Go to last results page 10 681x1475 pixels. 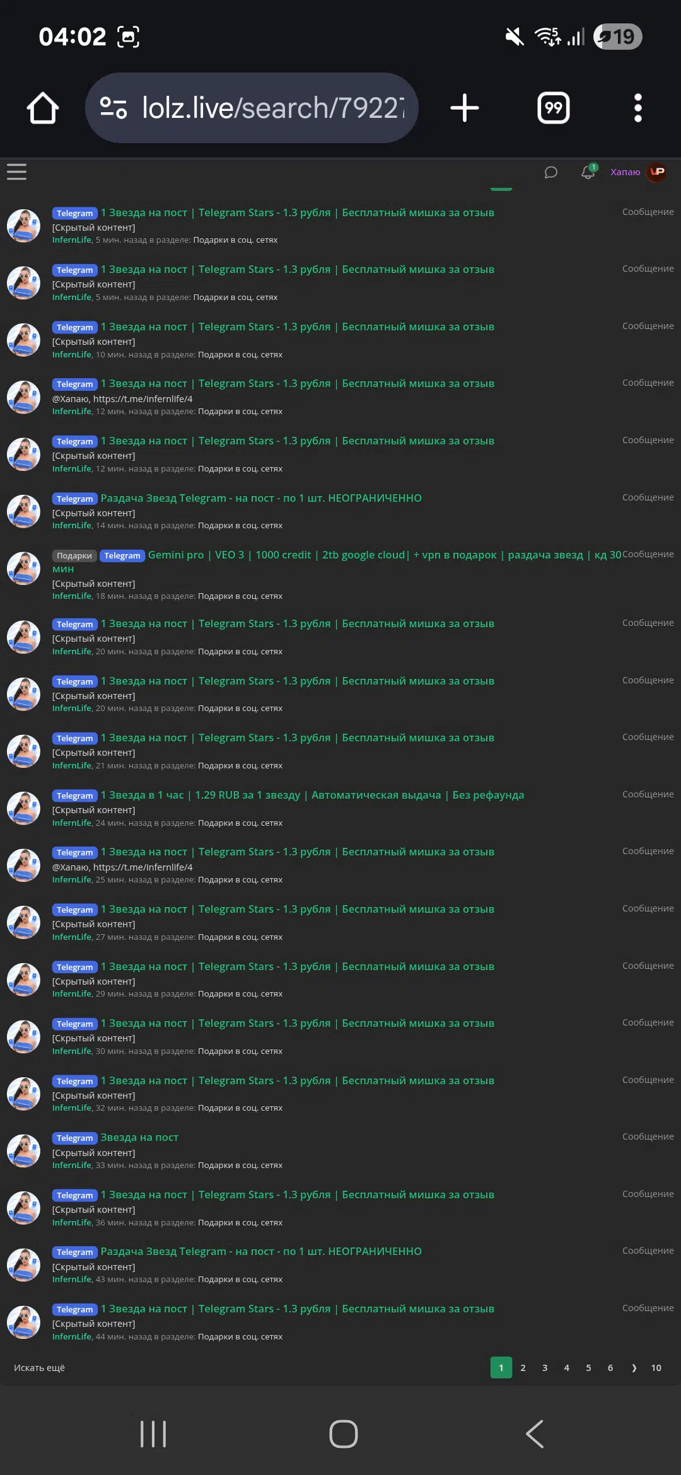656,1367
